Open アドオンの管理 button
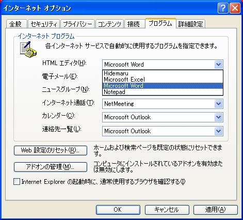243x220 pixels. point(51,167)
